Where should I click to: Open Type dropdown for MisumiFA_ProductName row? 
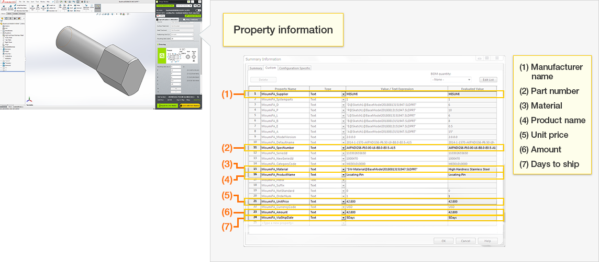tap(343, 174)
